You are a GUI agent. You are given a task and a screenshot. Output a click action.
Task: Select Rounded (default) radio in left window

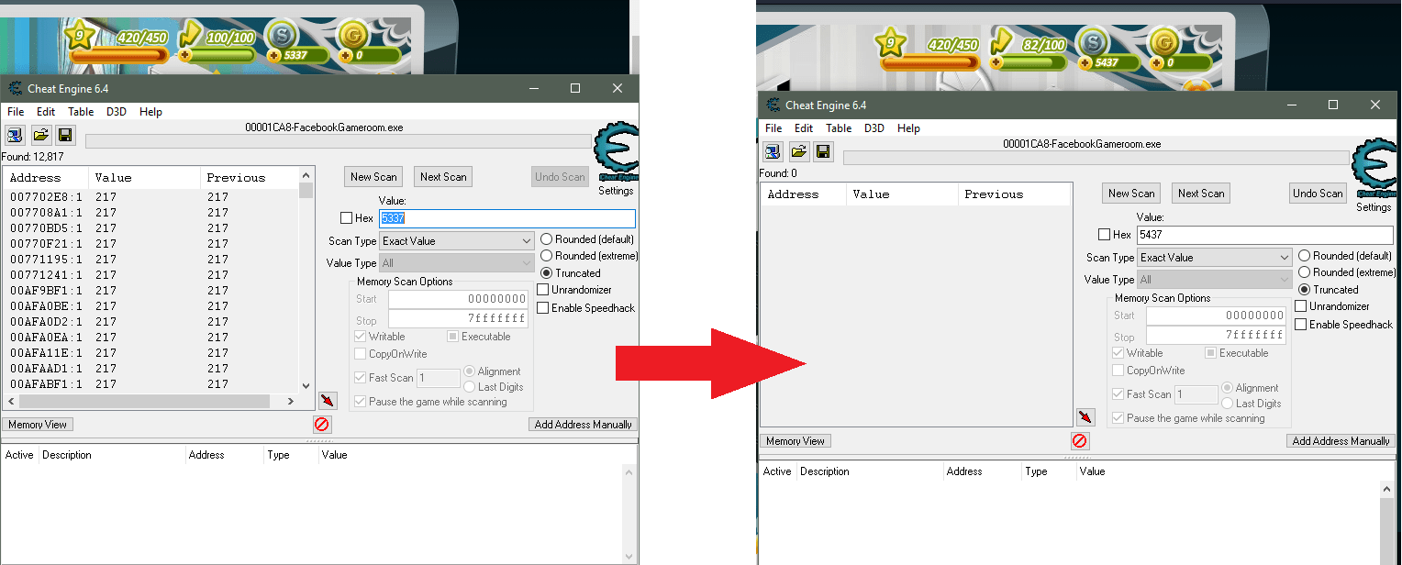pyautogui.click(x=547, y=239)
